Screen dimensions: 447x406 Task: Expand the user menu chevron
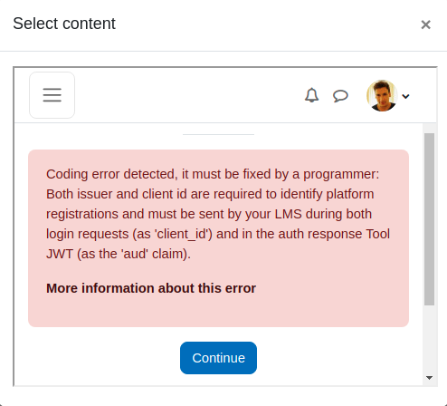click(405, 96)
